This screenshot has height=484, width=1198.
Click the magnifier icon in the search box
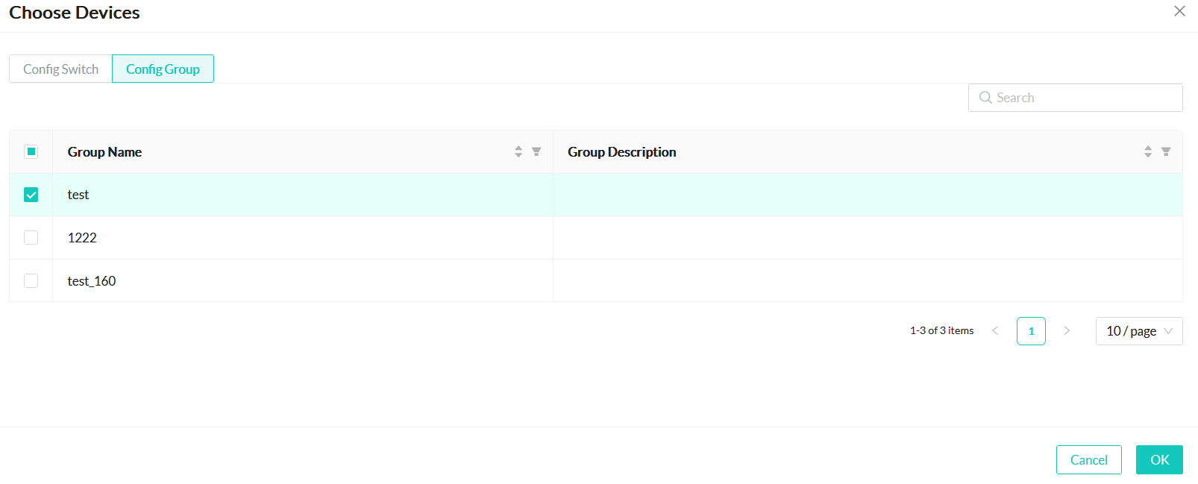pos(985,98)
